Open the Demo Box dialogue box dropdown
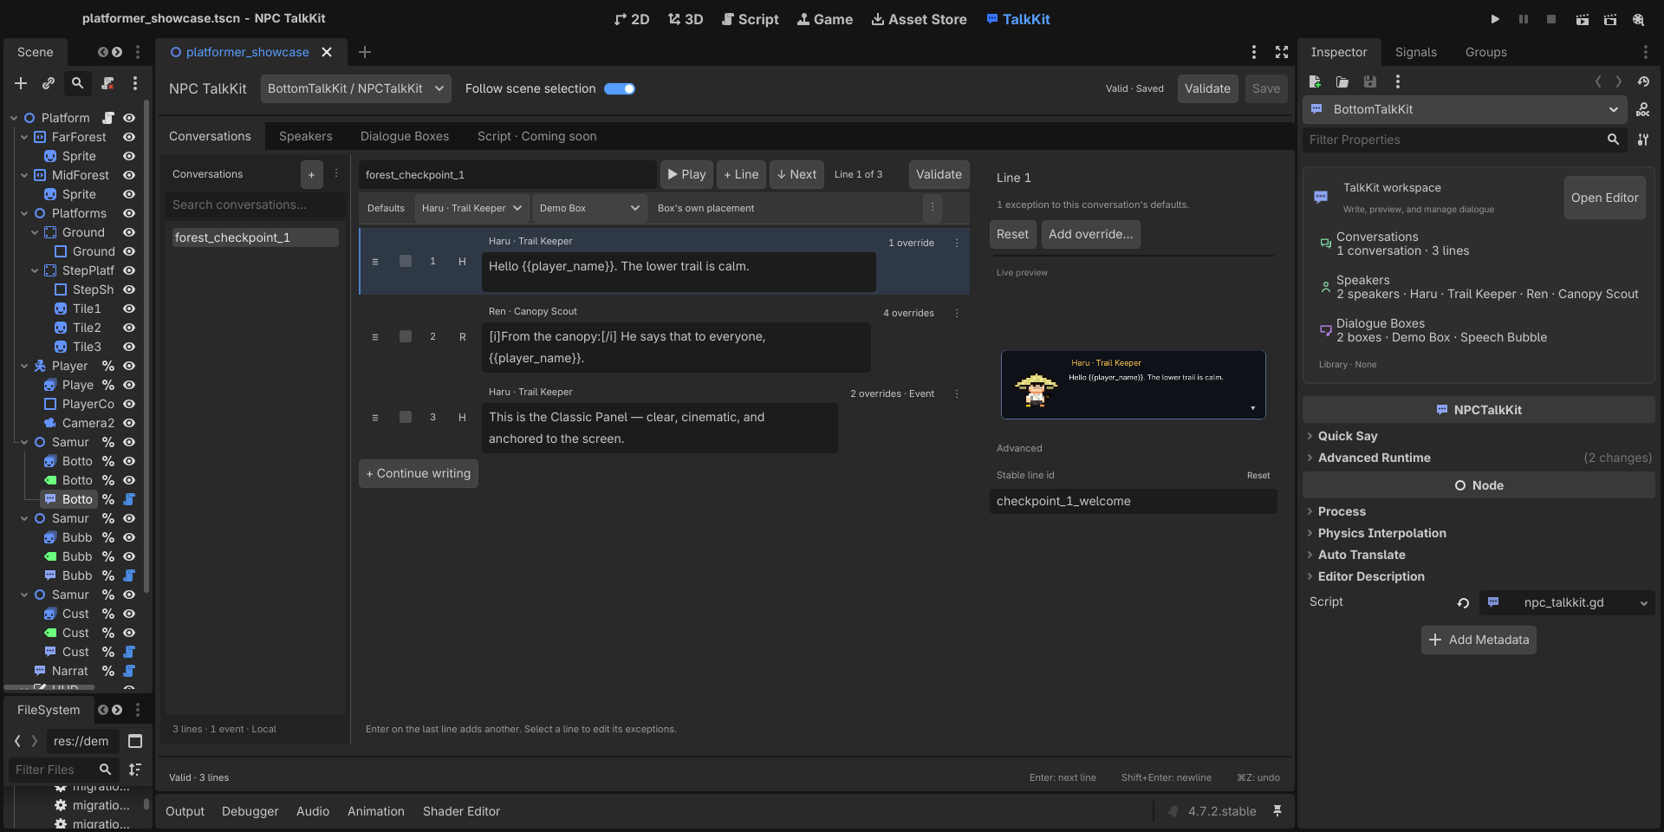 [x=589, y=208]
